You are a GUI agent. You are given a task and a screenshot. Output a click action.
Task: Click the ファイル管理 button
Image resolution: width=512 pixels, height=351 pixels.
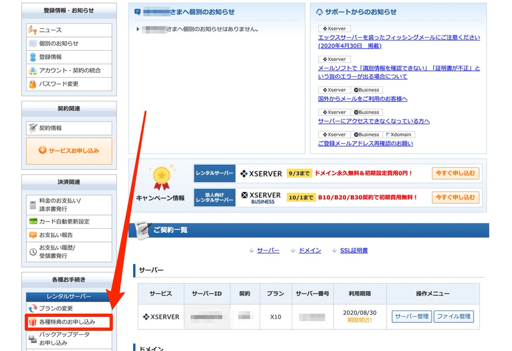[x=454, y=316]
